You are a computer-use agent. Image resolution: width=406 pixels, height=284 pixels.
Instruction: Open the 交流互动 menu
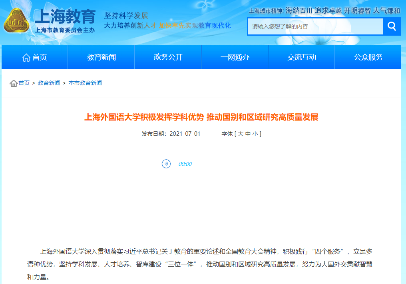[x=301, y=57]
